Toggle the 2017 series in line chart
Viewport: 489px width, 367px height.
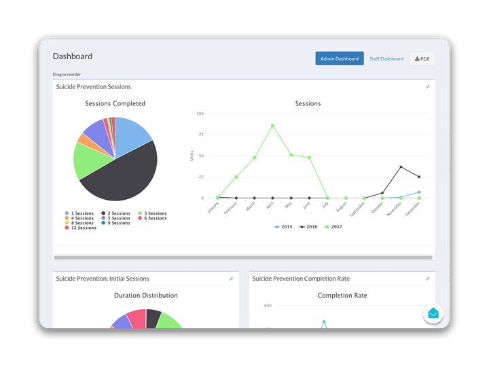pos(333,227)
